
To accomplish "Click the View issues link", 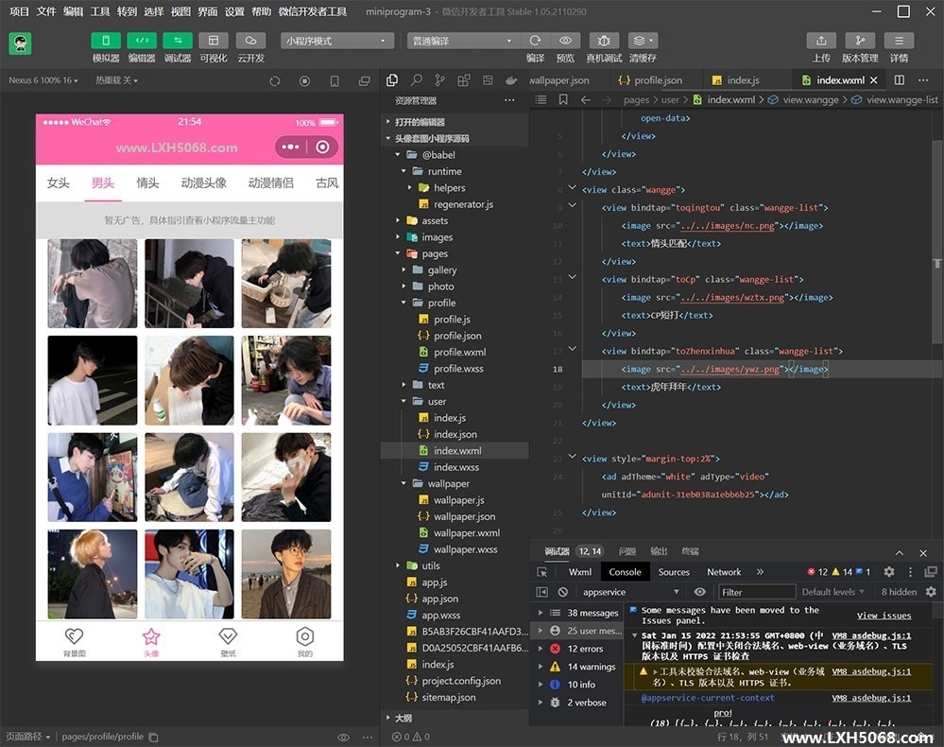I will [x=884, y=616].
